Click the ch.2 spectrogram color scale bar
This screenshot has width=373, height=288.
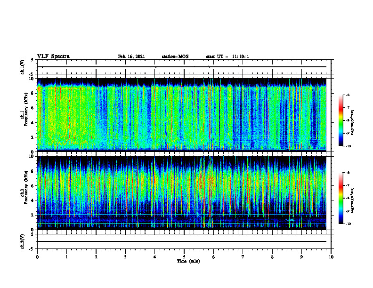[341, 198]
